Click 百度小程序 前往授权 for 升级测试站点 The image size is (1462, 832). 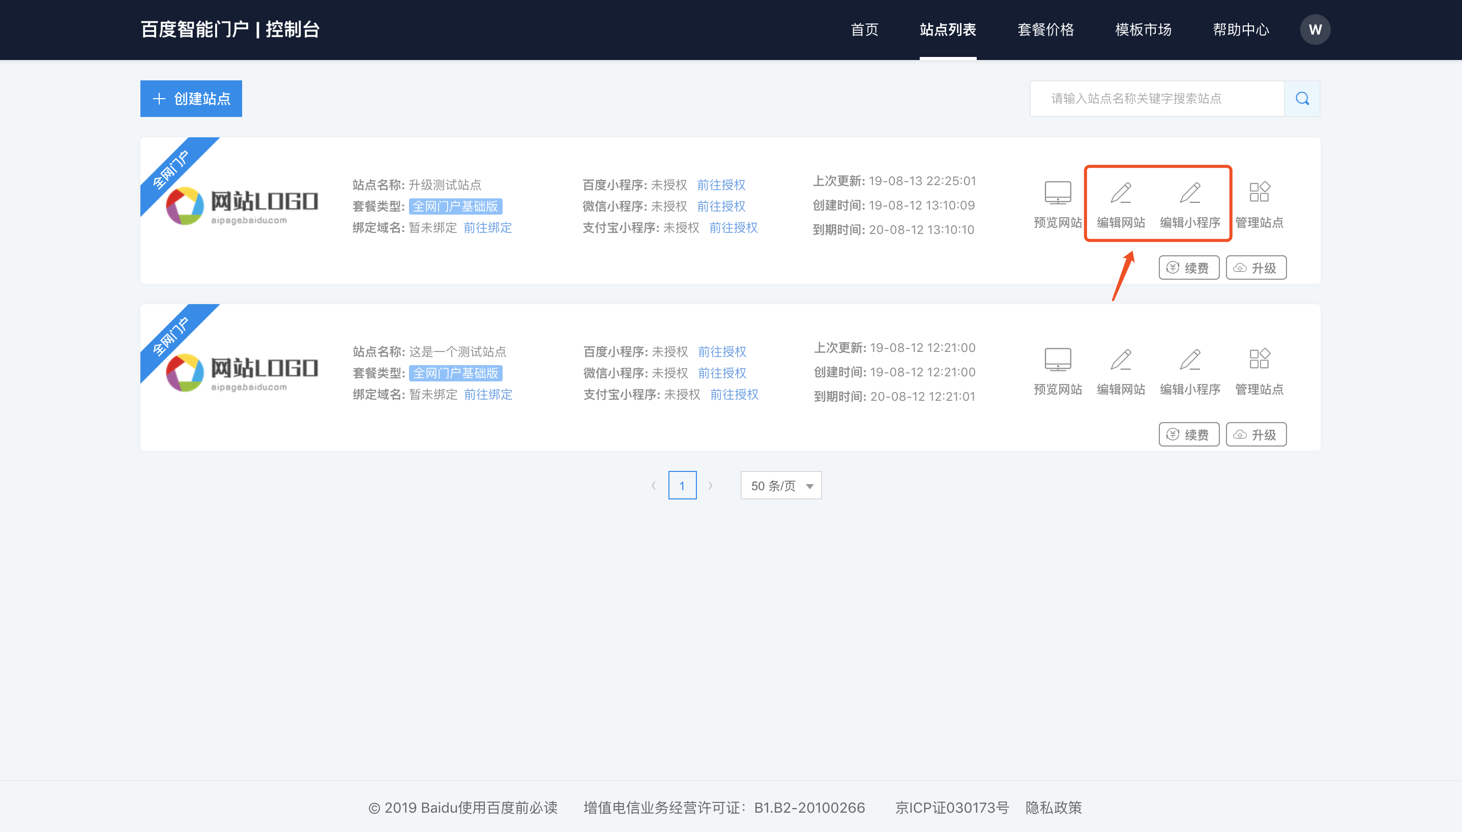(721, 185)
